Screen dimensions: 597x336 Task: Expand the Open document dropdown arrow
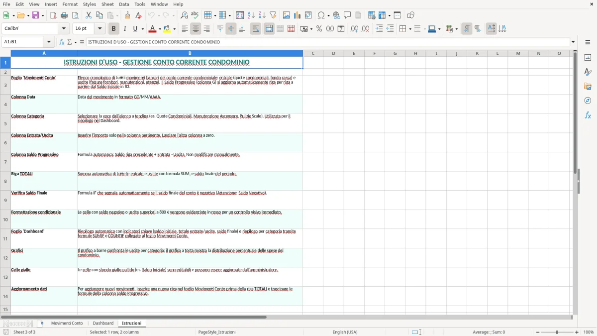[28, 15]
